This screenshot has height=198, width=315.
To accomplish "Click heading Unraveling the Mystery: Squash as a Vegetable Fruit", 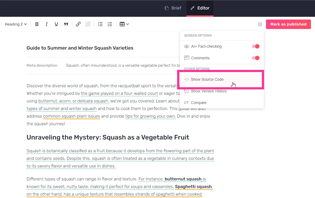I will (108, 137).
